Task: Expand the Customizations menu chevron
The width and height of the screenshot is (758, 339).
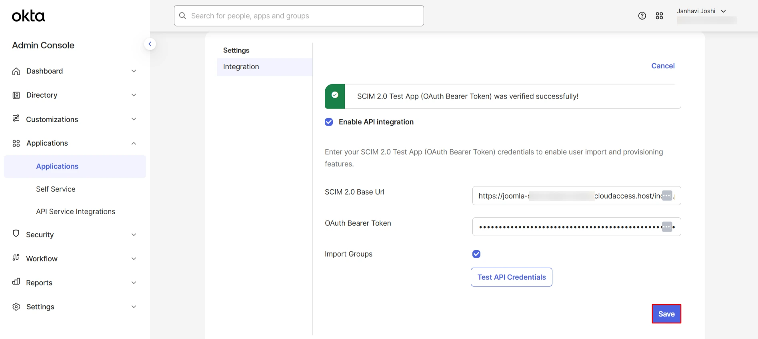Action: (x=134, y=119)
